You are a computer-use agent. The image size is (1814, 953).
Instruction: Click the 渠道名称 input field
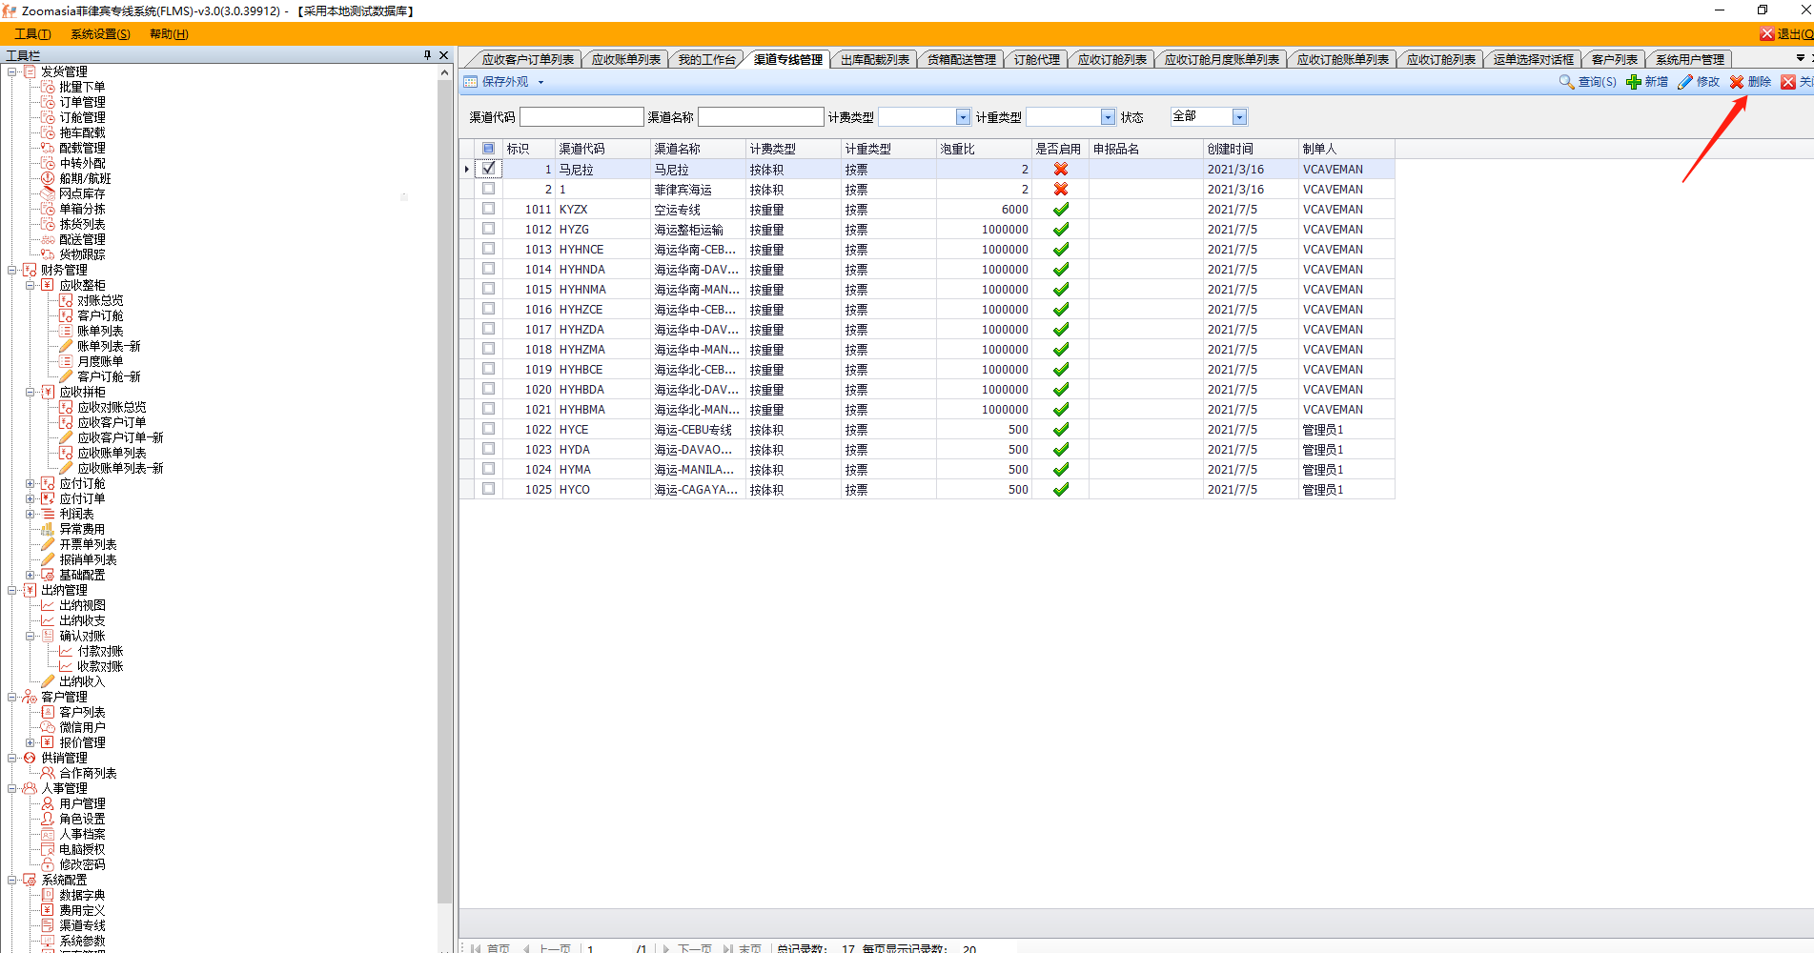click(761, 117)
